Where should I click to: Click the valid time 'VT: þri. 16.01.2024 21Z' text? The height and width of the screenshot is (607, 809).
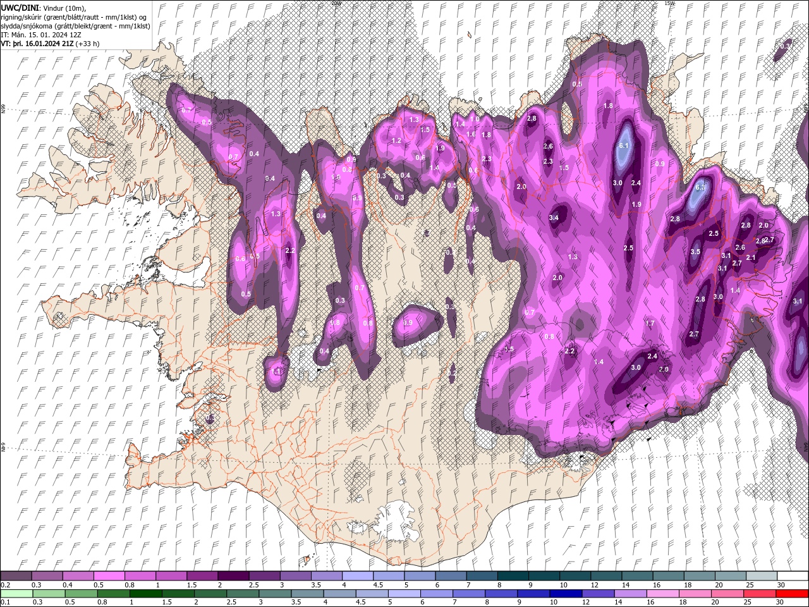click(x=37, y=44)
